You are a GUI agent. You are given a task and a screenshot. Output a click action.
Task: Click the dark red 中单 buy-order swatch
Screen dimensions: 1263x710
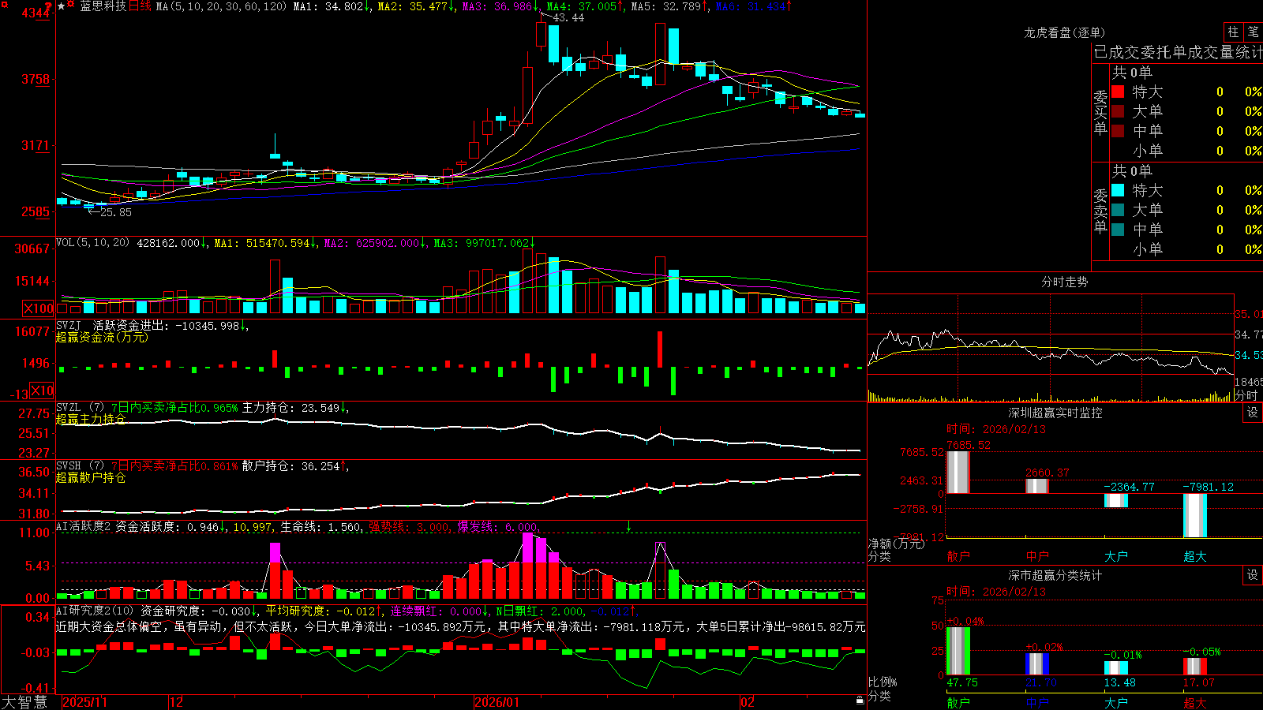(1118, 131)
